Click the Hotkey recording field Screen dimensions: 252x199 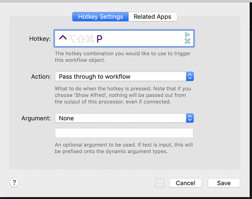click(124, 39)
